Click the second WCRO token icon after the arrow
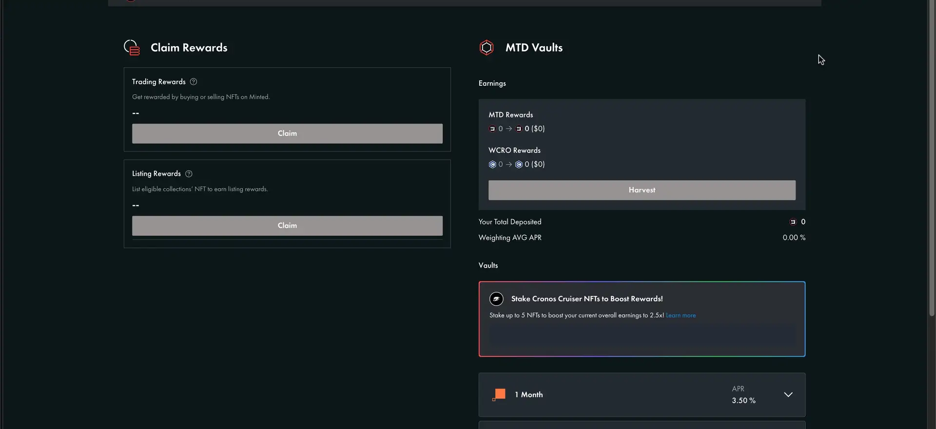The height and width of the screenshot is (429, 936). (519, 165)
